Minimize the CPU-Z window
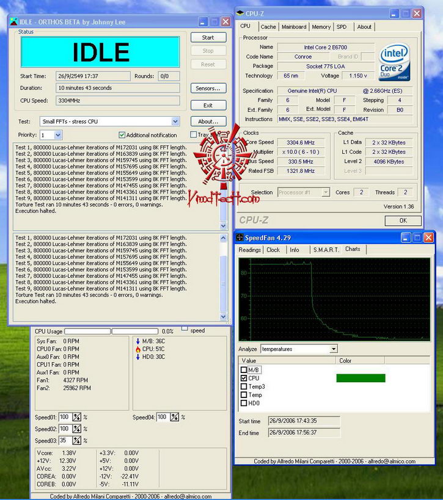The height and width of the screenshot is (500, 443). point(394,13)
